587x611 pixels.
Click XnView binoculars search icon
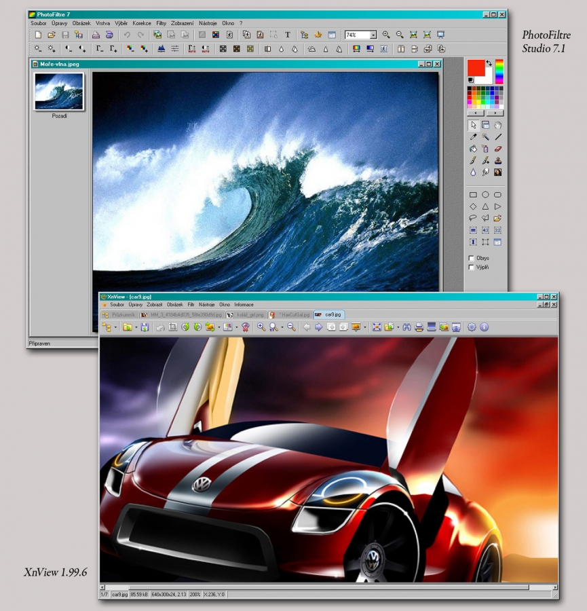(x=406, y=327)
